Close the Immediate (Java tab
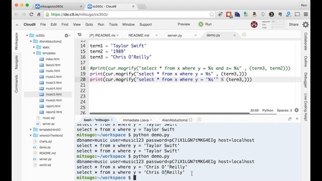Image resolution: width=322 pixels, height=181 pixels. [151, 120]
